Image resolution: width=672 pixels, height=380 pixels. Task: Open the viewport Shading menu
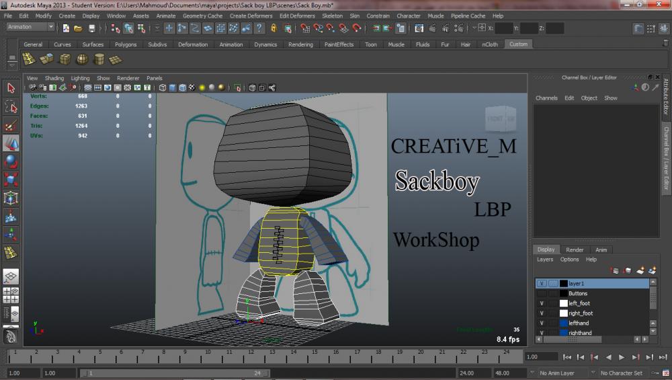pos(54,78)
